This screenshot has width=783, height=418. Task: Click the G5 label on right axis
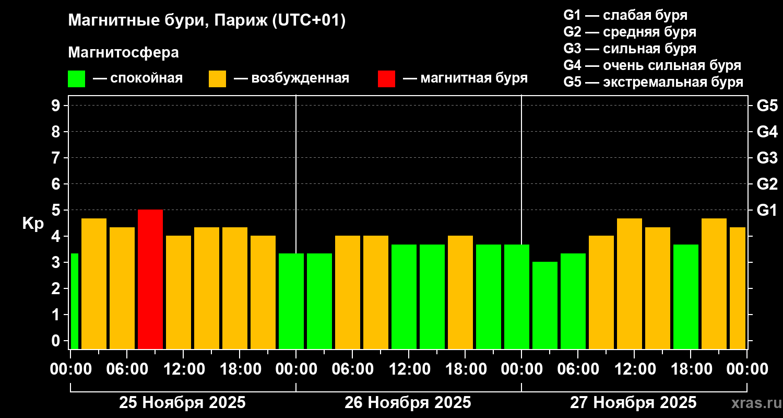[x=767, y=106]
